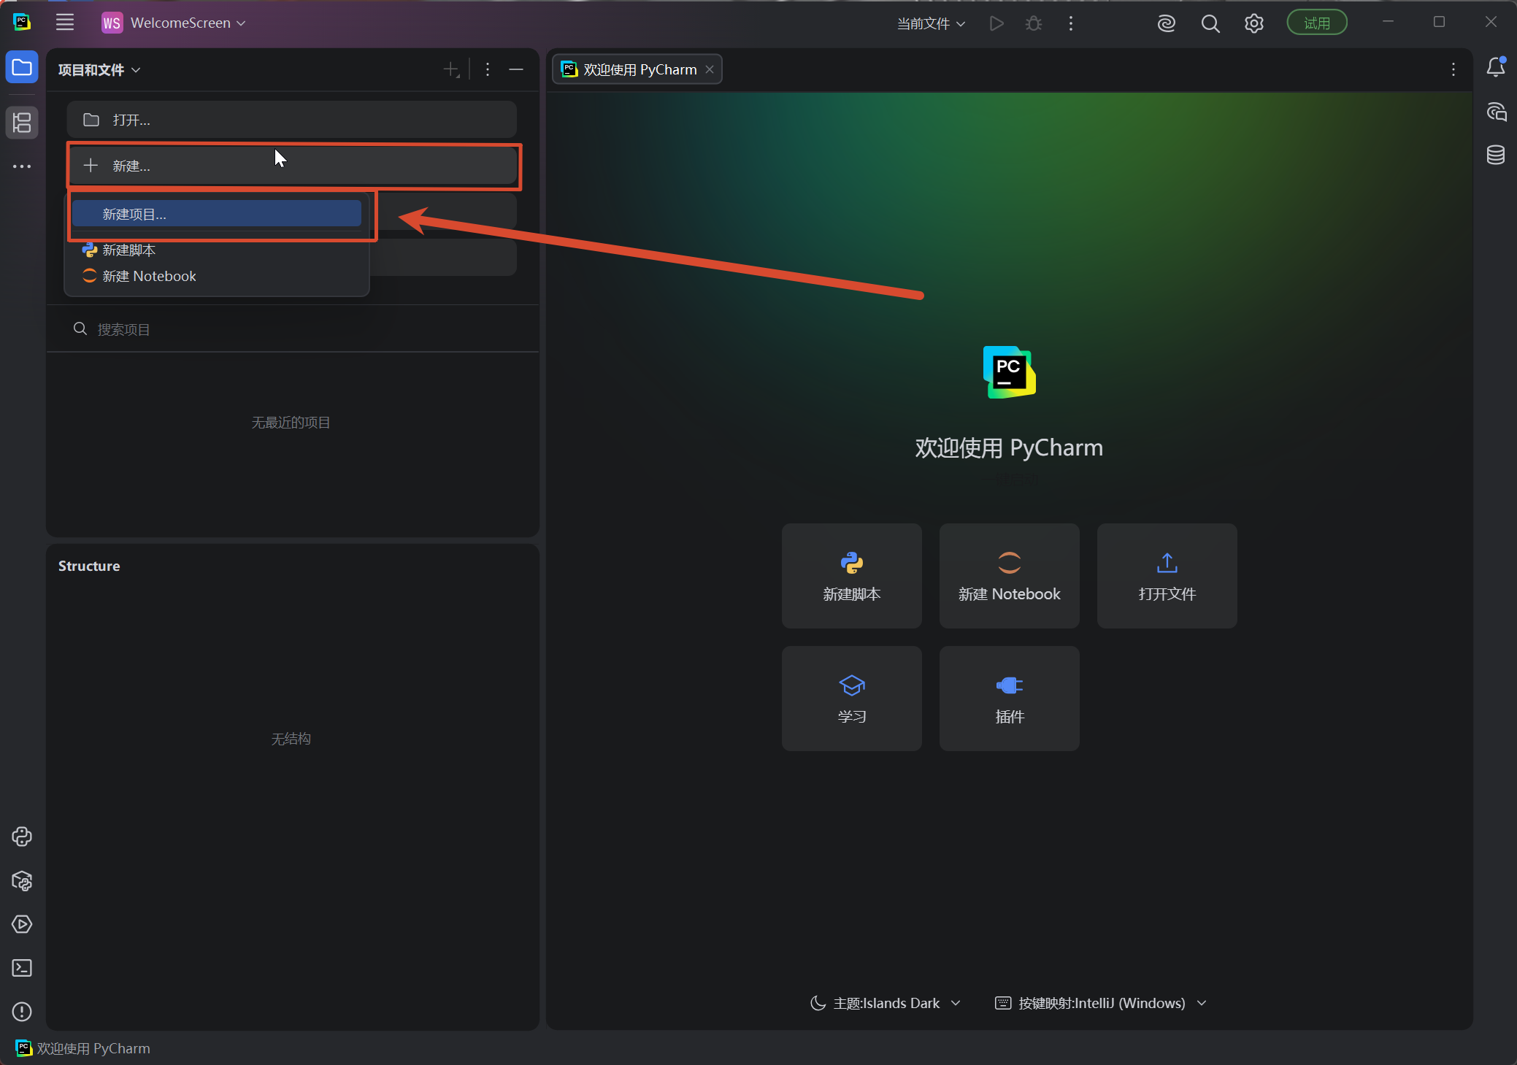1517x1065 pixels.
Task: Open editor tab options menu
Action: click(x=1453, y=69)
